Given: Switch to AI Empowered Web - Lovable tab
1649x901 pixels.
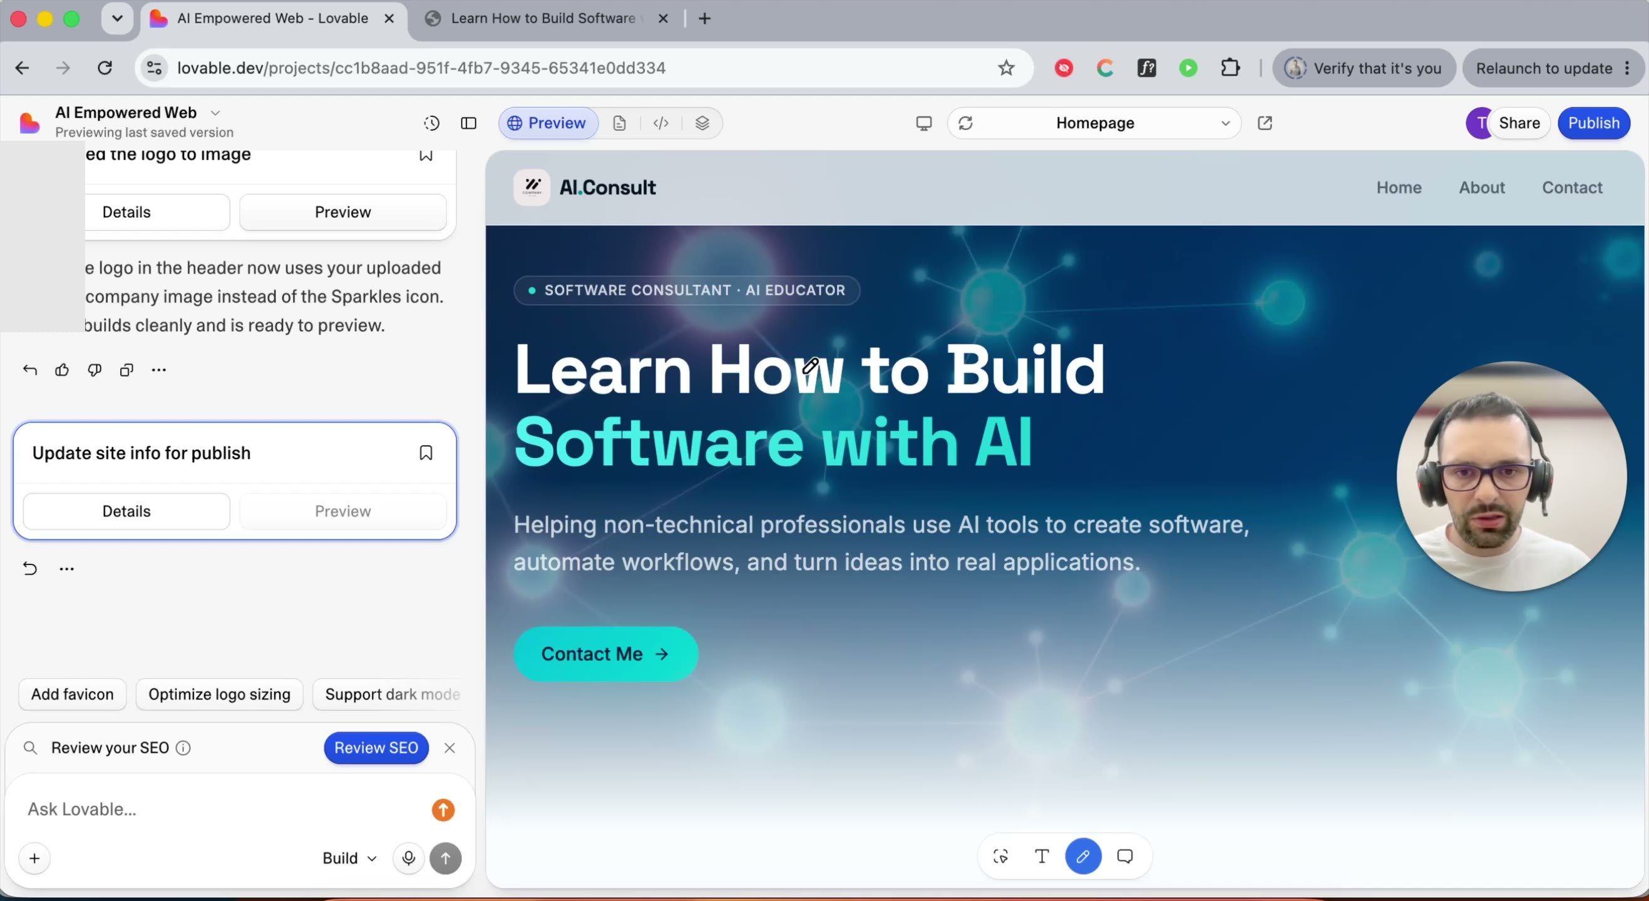Looking at the screenshot, I should tap(273, 19).
